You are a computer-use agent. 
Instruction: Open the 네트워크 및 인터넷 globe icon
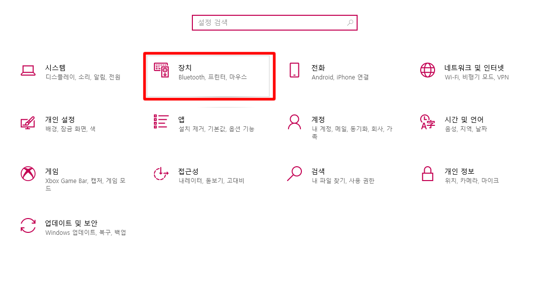[x=428, y=70]
